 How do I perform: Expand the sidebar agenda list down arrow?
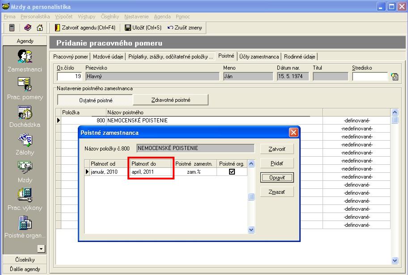[41, 249]
